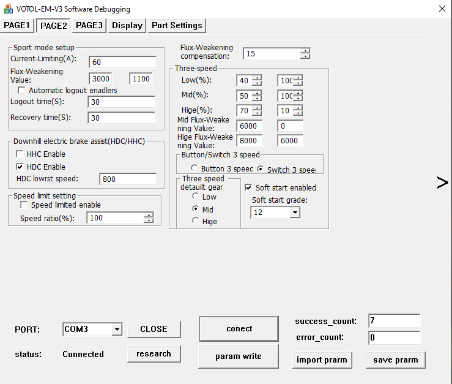
Task: Uncheck HDC Enable option
Action: click(x=20, y=167)
